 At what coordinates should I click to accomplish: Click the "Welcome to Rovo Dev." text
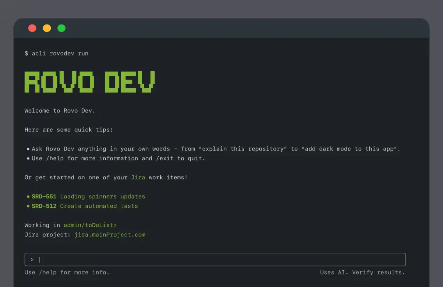(60, 111)
